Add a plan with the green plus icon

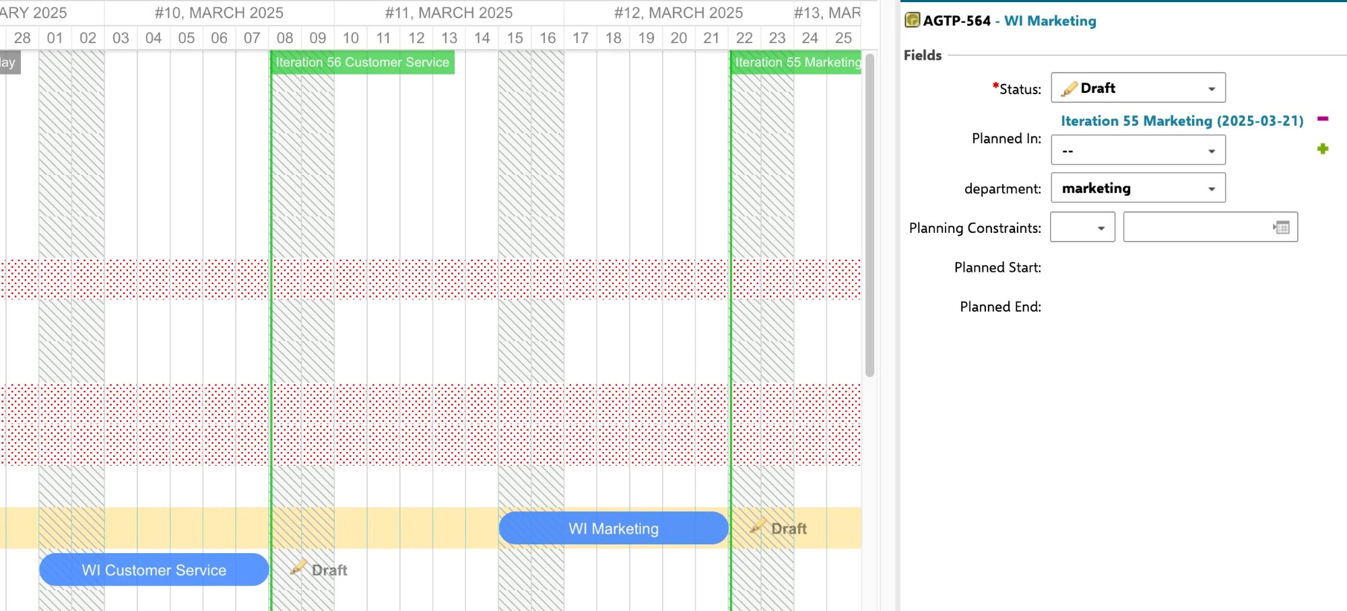[x=1323, y=149]
